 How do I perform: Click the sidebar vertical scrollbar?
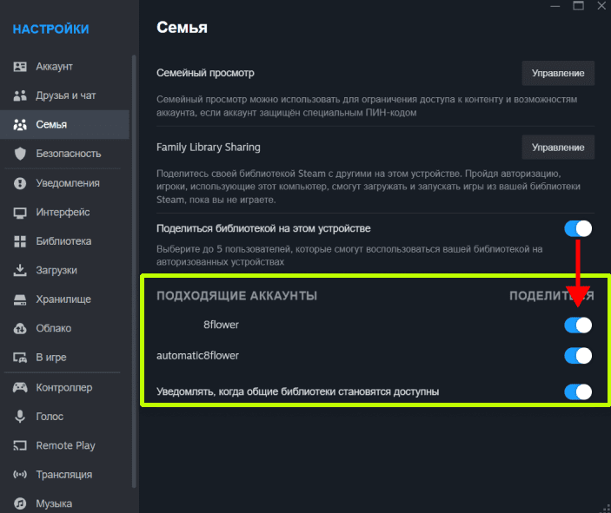[x=134, y=271]
